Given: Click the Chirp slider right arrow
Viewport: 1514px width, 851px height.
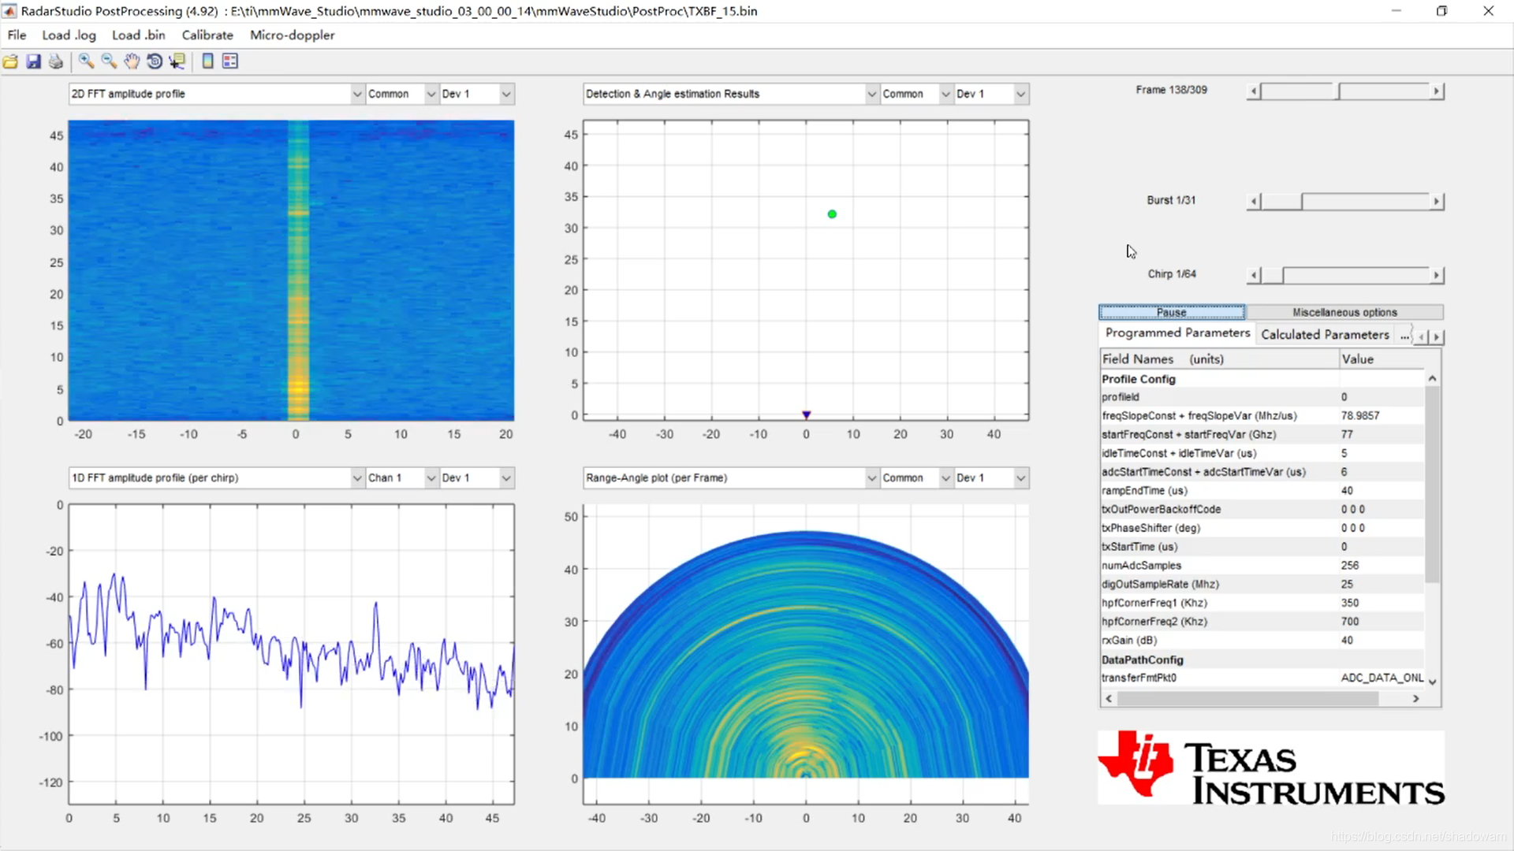Looking at the screenshot, I should coord(1436,275).
